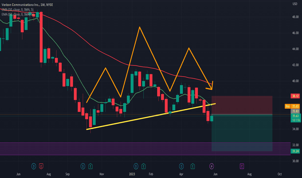The image size is (302, 178).
Task: Click the purple upcoming earnings marker
Action: 242,166
